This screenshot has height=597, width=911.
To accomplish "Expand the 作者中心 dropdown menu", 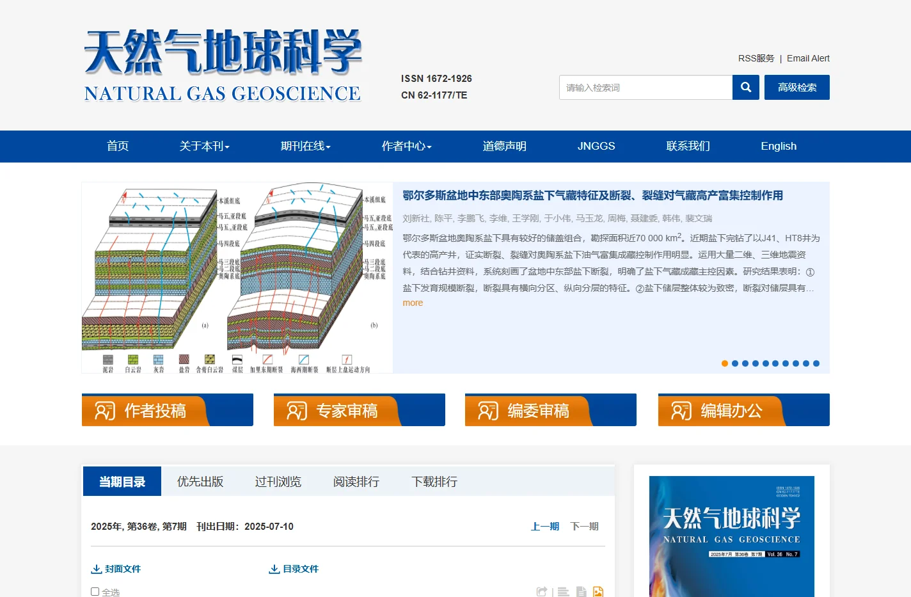I will click(x=406, y=147).
